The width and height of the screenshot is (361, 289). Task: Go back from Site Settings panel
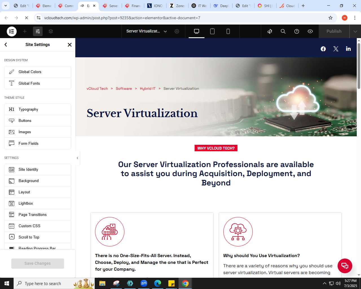click(x=6, y=45)
